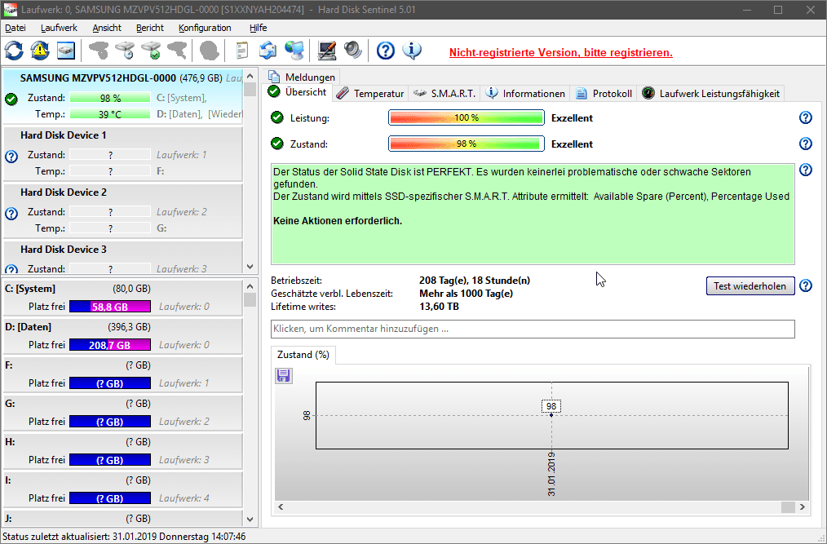Viewport: 827px width, 544px height.
Task: Click the help icon beside Leistung bar
Action: 805,117
